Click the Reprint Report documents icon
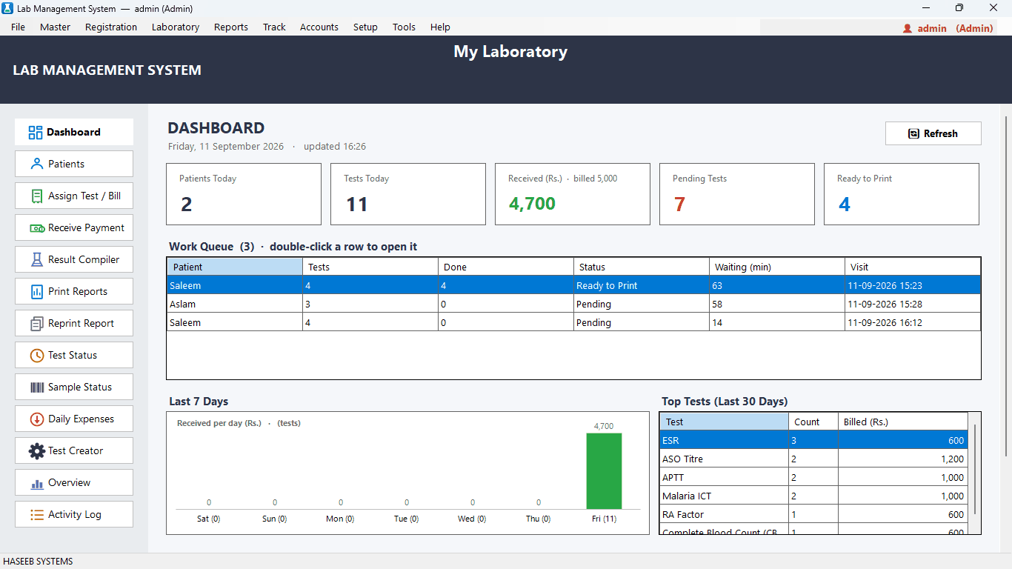This screenshot has width=1012, height=569. [37, 324]
